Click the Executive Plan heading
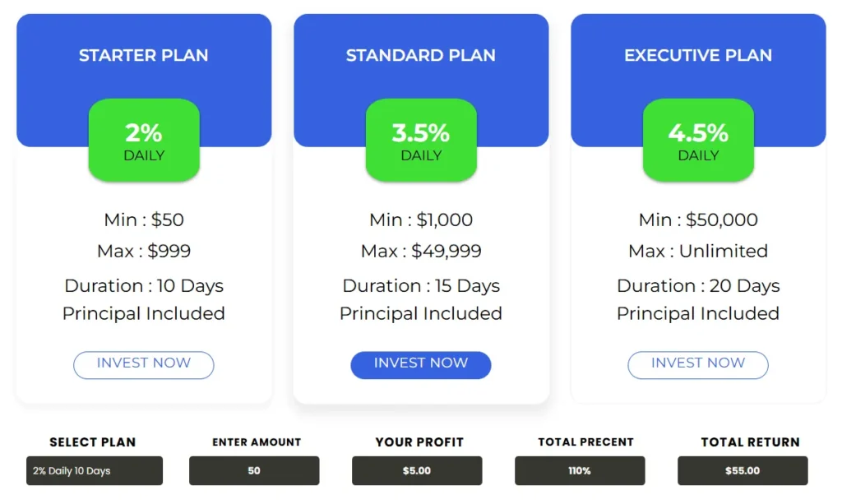Screen dimensions: 842x504 [698, 56]
